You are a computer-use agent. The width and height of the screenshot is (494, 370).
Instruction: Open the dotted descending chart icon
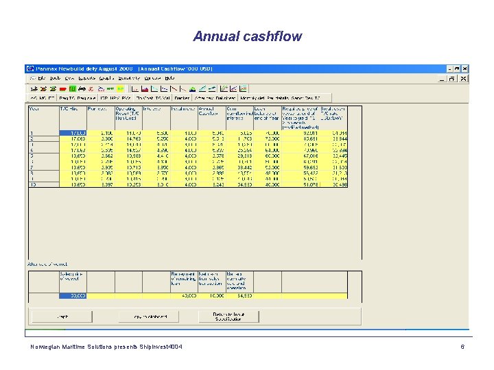click(x=183, y=89)
